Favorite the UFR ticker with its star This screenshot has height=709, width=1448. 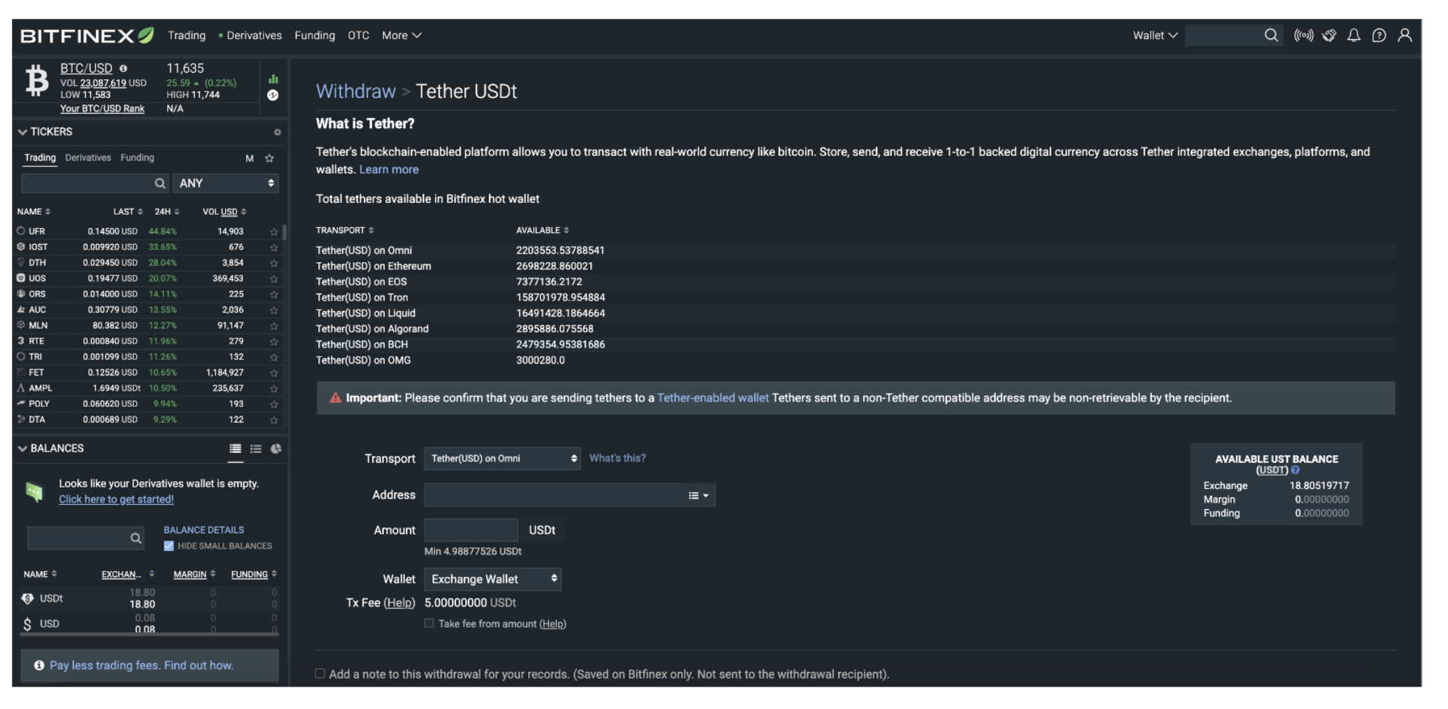coord(274,232)
